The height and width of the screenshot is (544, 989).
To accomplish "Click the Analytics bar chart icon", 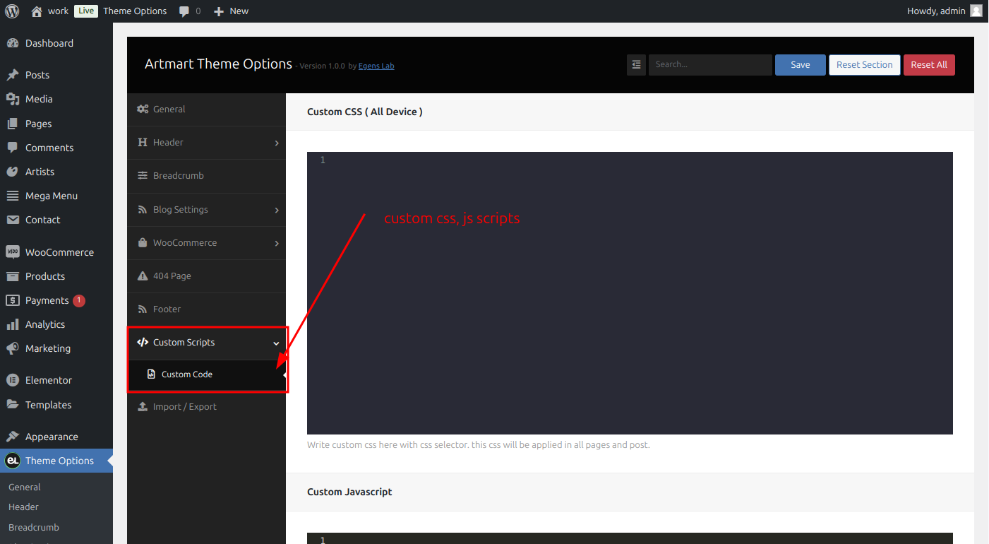I will (x=13, y=324).
